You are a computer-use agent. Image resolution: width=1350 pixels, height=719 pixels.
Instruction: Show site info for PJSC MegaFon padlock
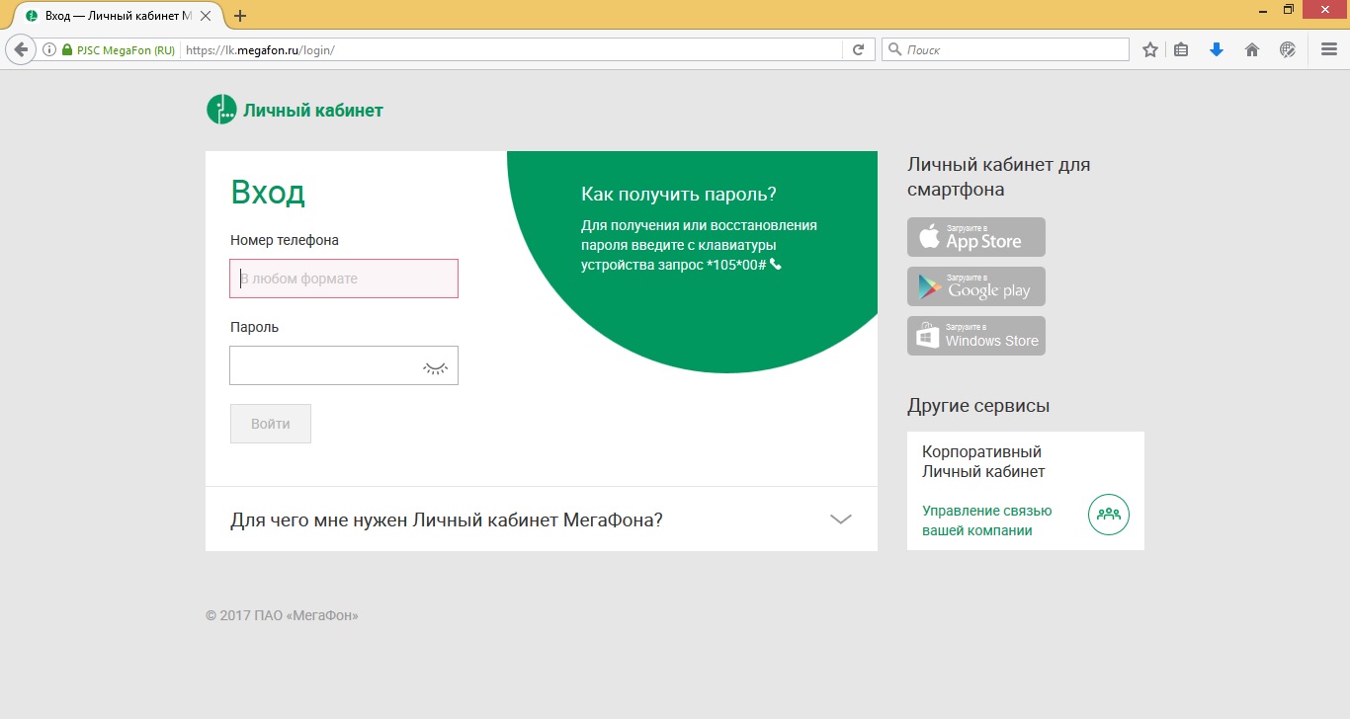click(67, 49)
